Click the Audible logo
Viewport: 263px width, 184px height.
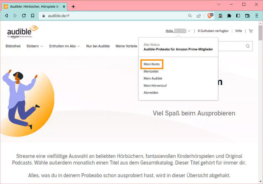[23, 32]
